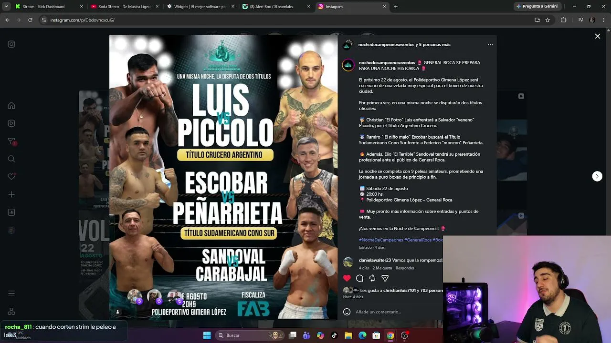Show '5 personas más' collaborators

coord(435,45)
